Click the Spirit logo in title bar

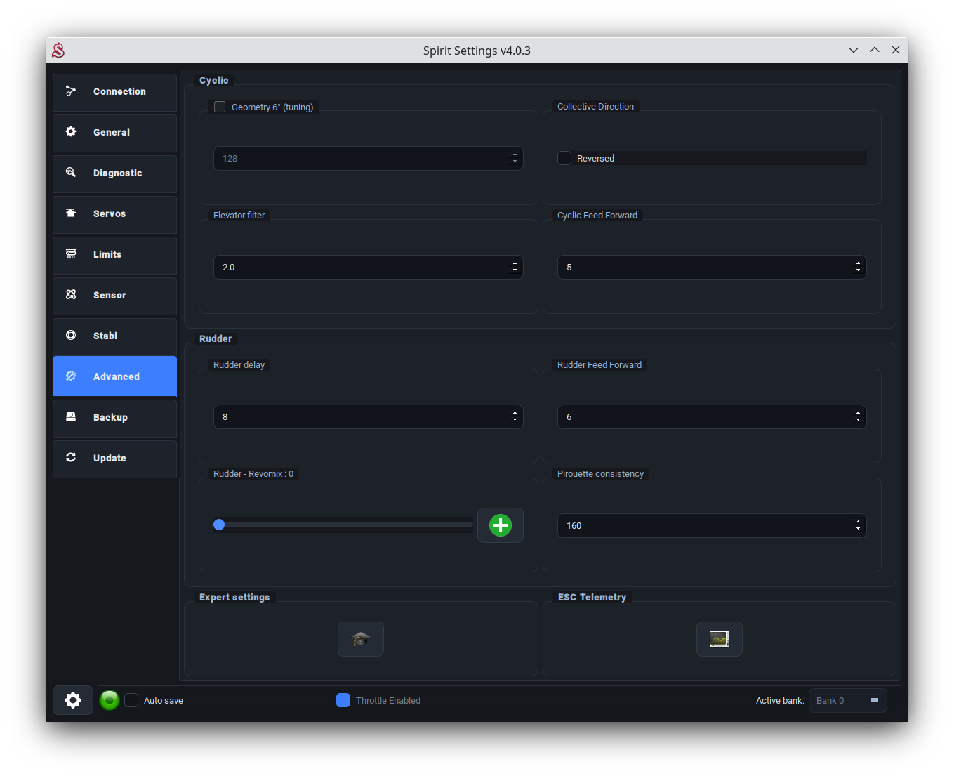[58, 51]
